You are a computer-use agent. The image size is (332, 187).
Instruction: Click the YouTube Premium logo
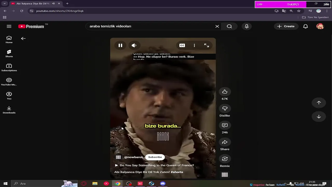click(x=31, y=26)
